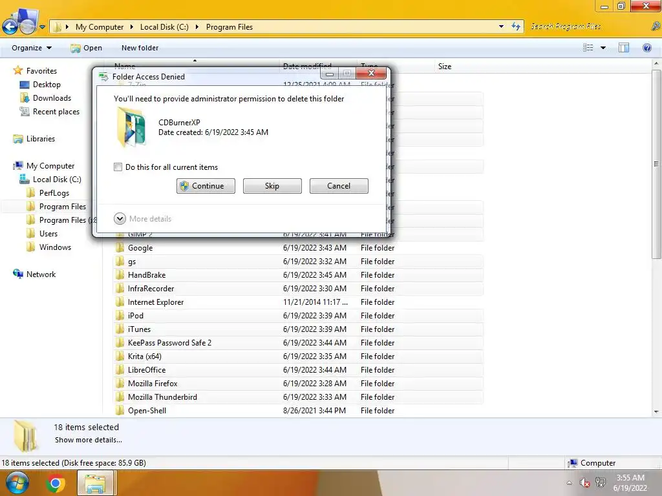Click the network tray icon
The image size is (662, 496).
[600, 482]
